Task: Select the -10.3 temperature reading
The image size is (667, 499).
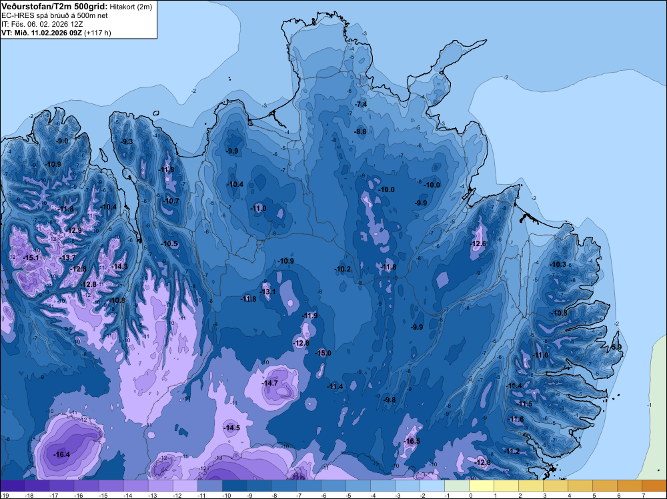Action: click(x=558, y=264)
